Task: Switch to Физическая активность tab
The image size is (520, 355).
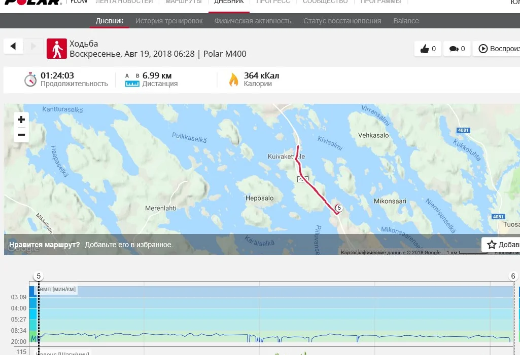Action: coord(253,21)
